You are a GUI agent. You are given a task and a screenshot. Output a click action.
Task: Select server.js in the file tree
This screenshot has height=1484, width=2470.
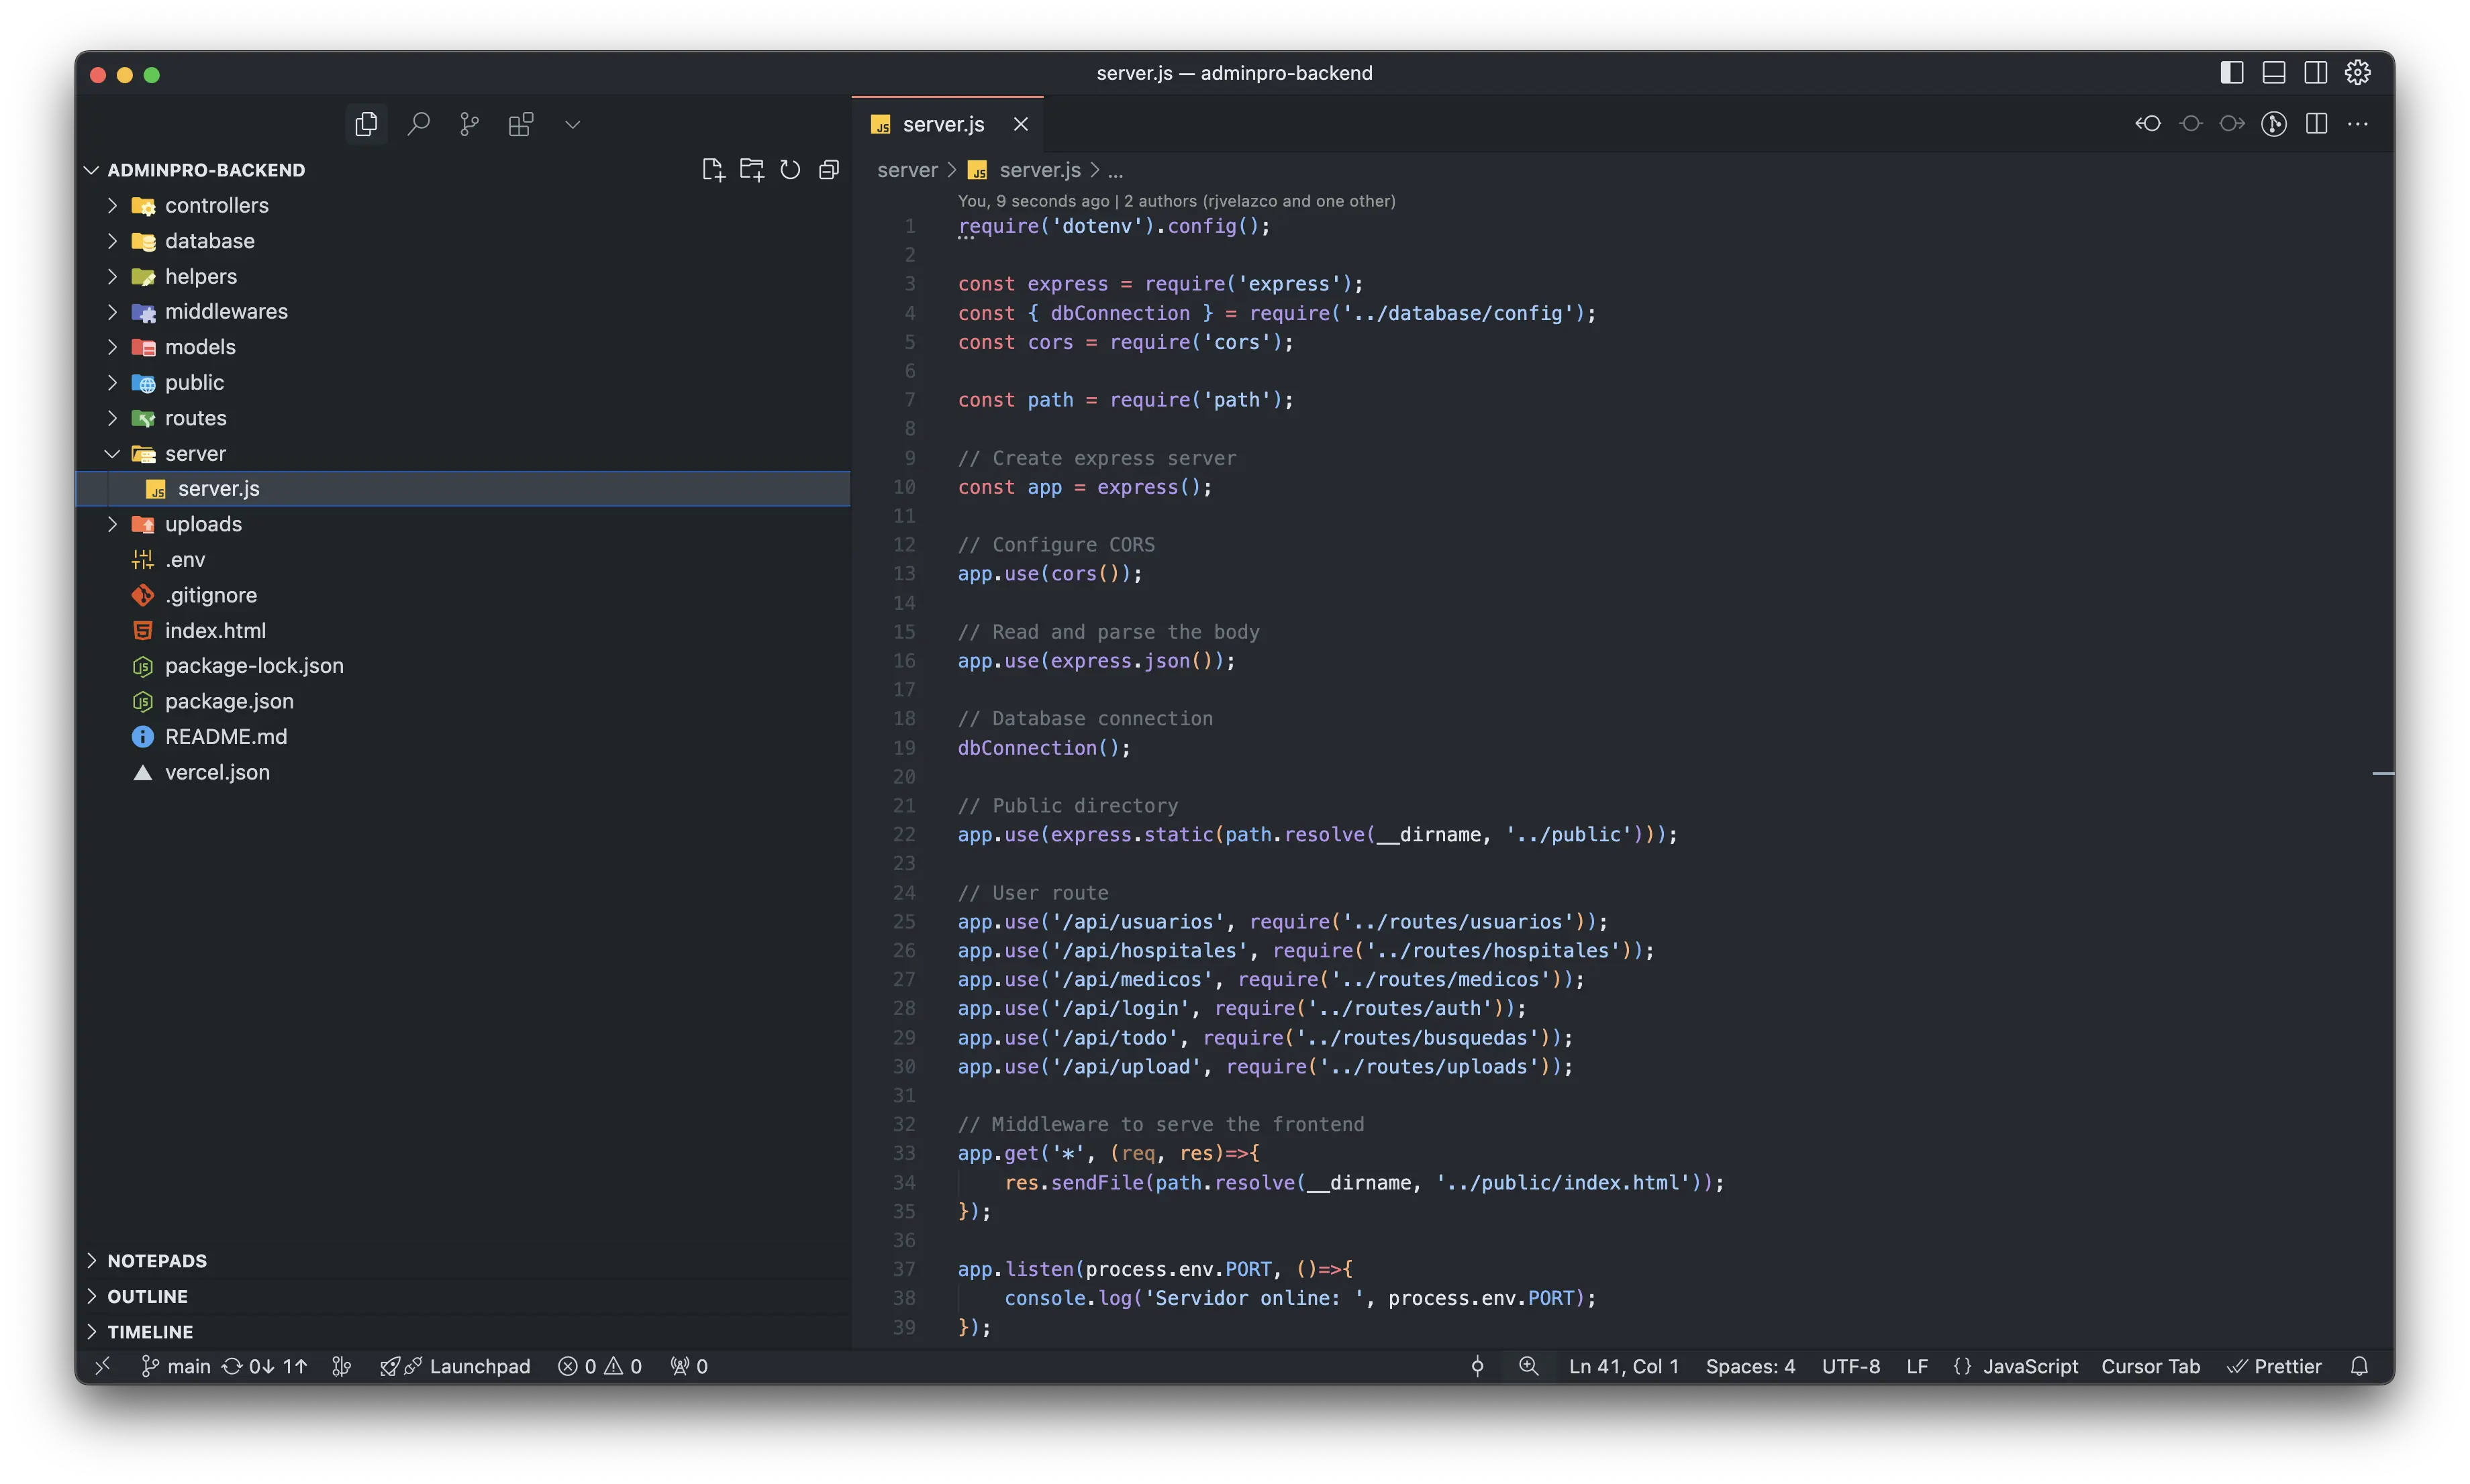pos(463,488)
